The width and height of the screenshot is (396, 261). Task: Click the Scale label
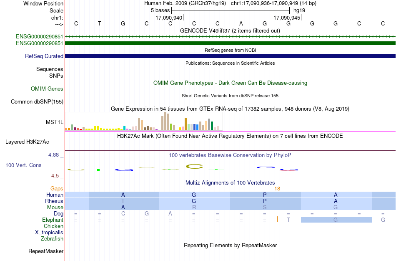click(x=56, y=10)
